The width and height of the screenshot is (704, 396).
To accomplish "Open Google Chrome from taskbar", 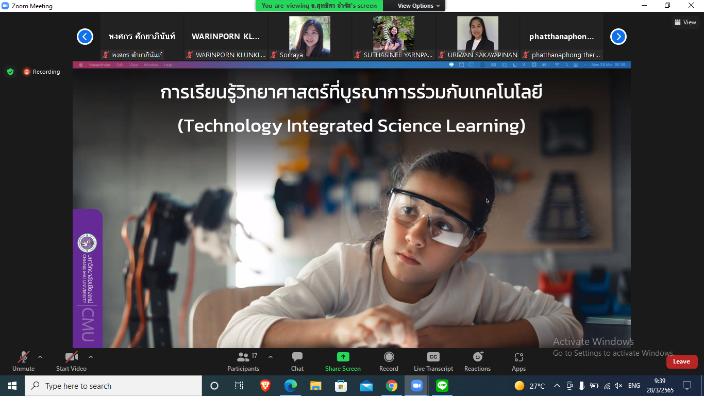I will pyautogui.click(x=392, y=386).
